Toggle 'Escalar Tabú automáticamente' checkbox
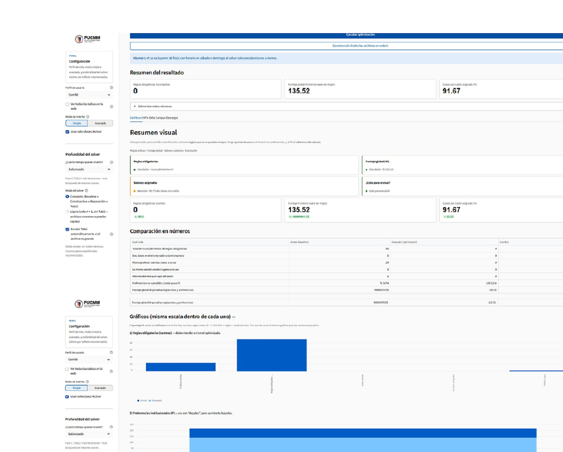Image resolution: width=563 pixels, height=452 pixels. click(x=67, y=229)
